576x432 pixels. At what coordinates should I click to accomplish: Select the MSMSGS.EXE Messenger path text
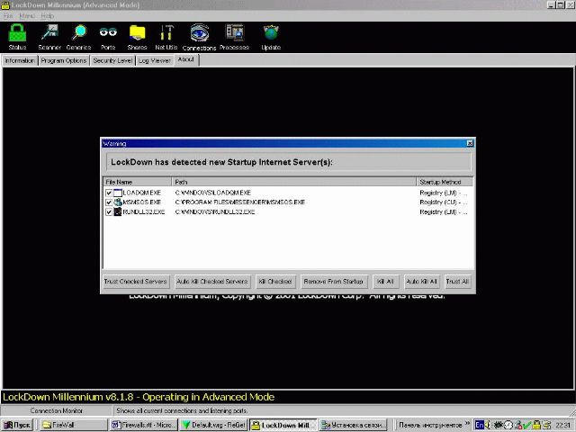pyautogui.click(x=240, y=202)
